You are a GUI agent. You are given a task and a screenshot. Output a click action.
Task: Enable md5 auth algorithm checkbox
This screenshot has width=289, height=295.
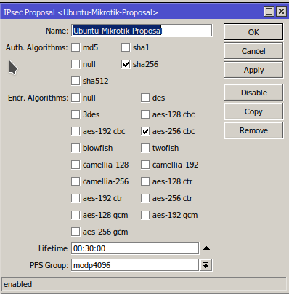click(76, 47)
